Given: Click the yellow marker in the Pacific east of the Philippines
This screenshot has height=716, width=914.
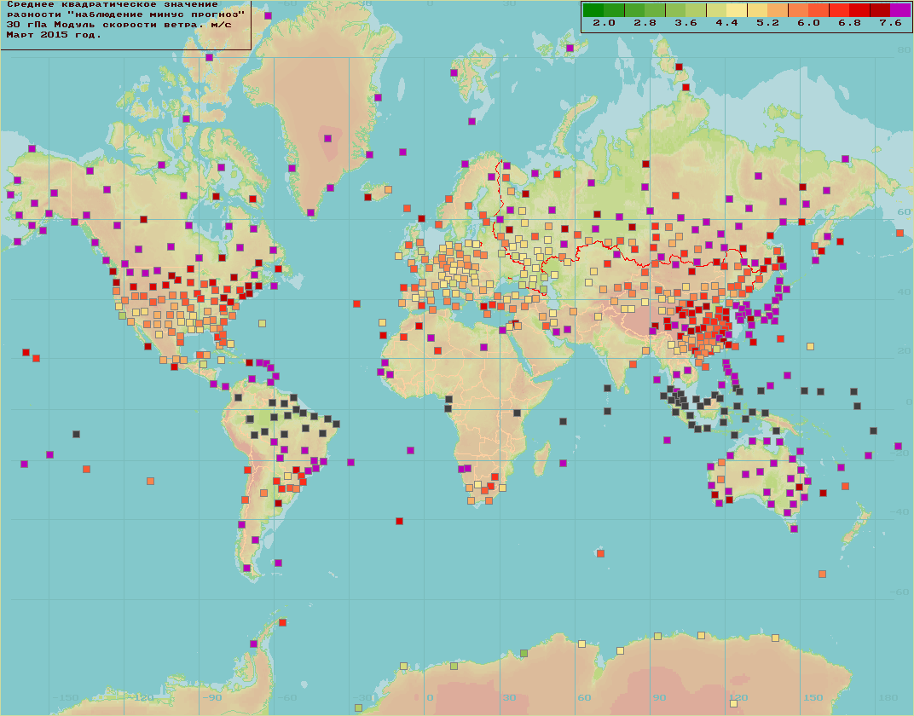Looking at the screenshot, I should coord(810,346).
